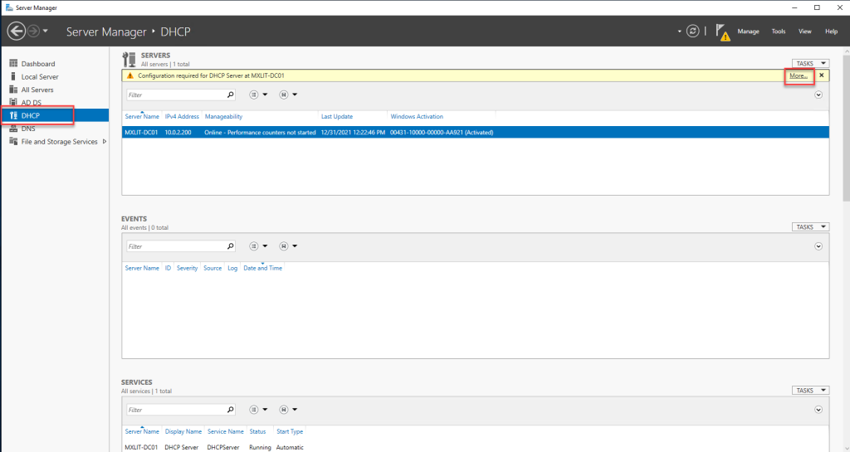This screenshot has height=452, width=850.
Task: Open Dashboard from the sidebar
Action: (x=37, y=64)
